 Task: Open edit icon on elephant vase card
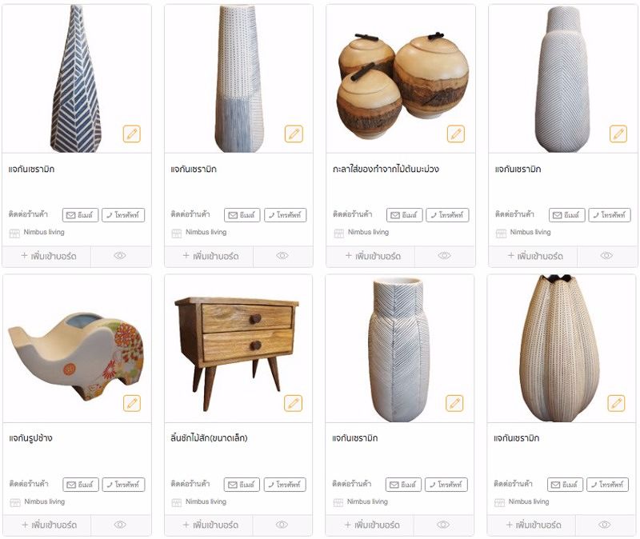[132, 403]
